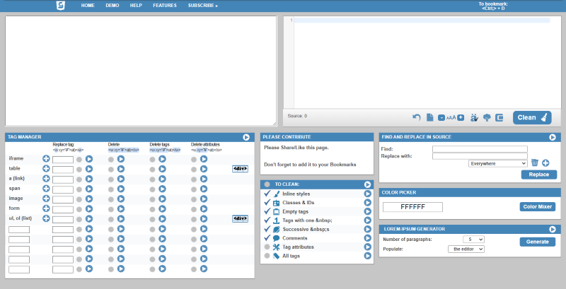Enable the All tags cleaning option
This screenshot has height=289, width=566.
pos(267,256)
